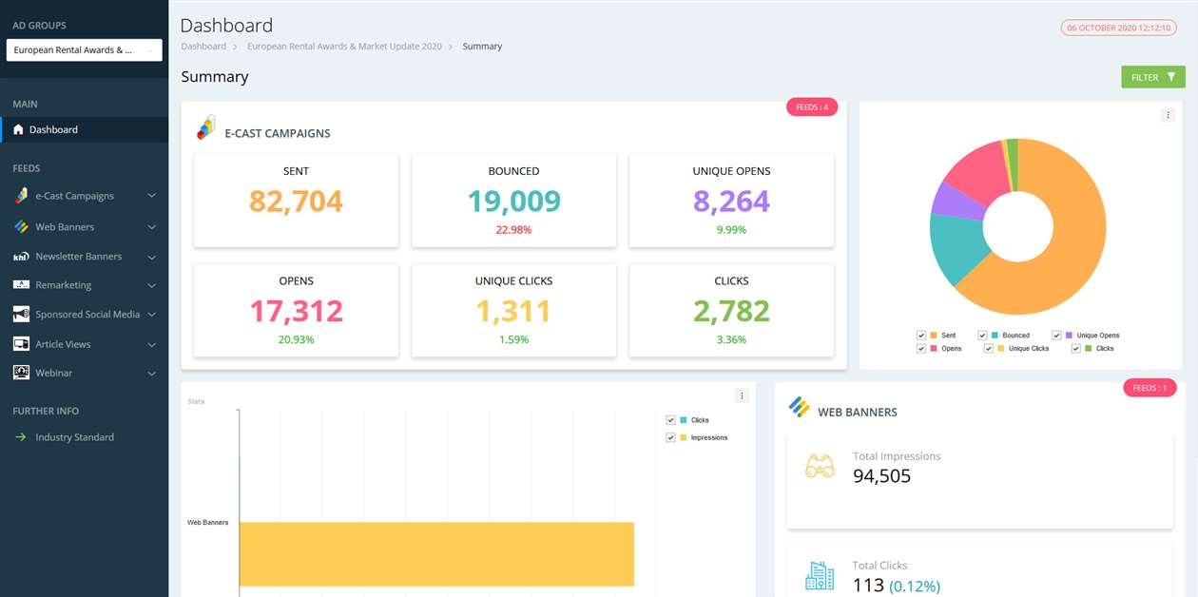Open the Newsletter Banners khl icon
Viewport: 1198px width, 597px height.
[x=20, y=257]
